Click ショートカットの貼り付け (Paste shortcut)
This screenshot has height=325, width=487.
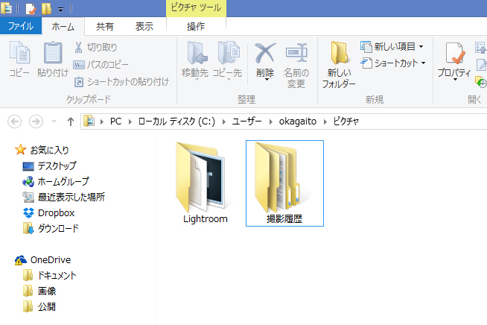[121, 82]
